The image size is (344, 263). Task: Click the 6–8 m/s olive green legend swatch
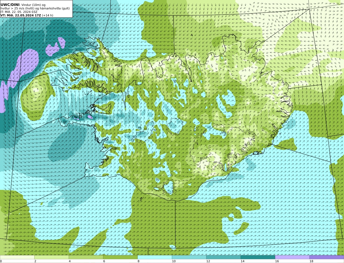point(120,257)
